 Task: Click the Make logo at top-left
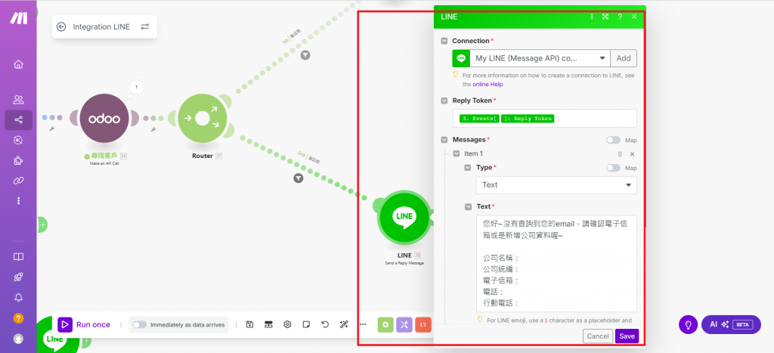19,18
